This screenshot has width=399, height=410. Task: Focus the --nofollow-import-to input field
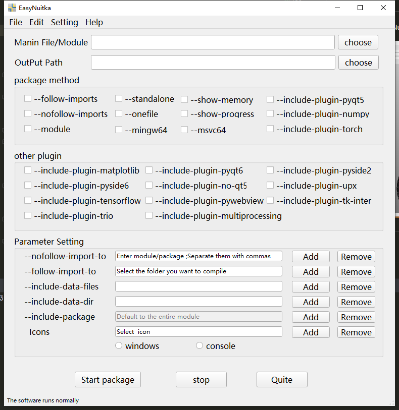point(198,256)
